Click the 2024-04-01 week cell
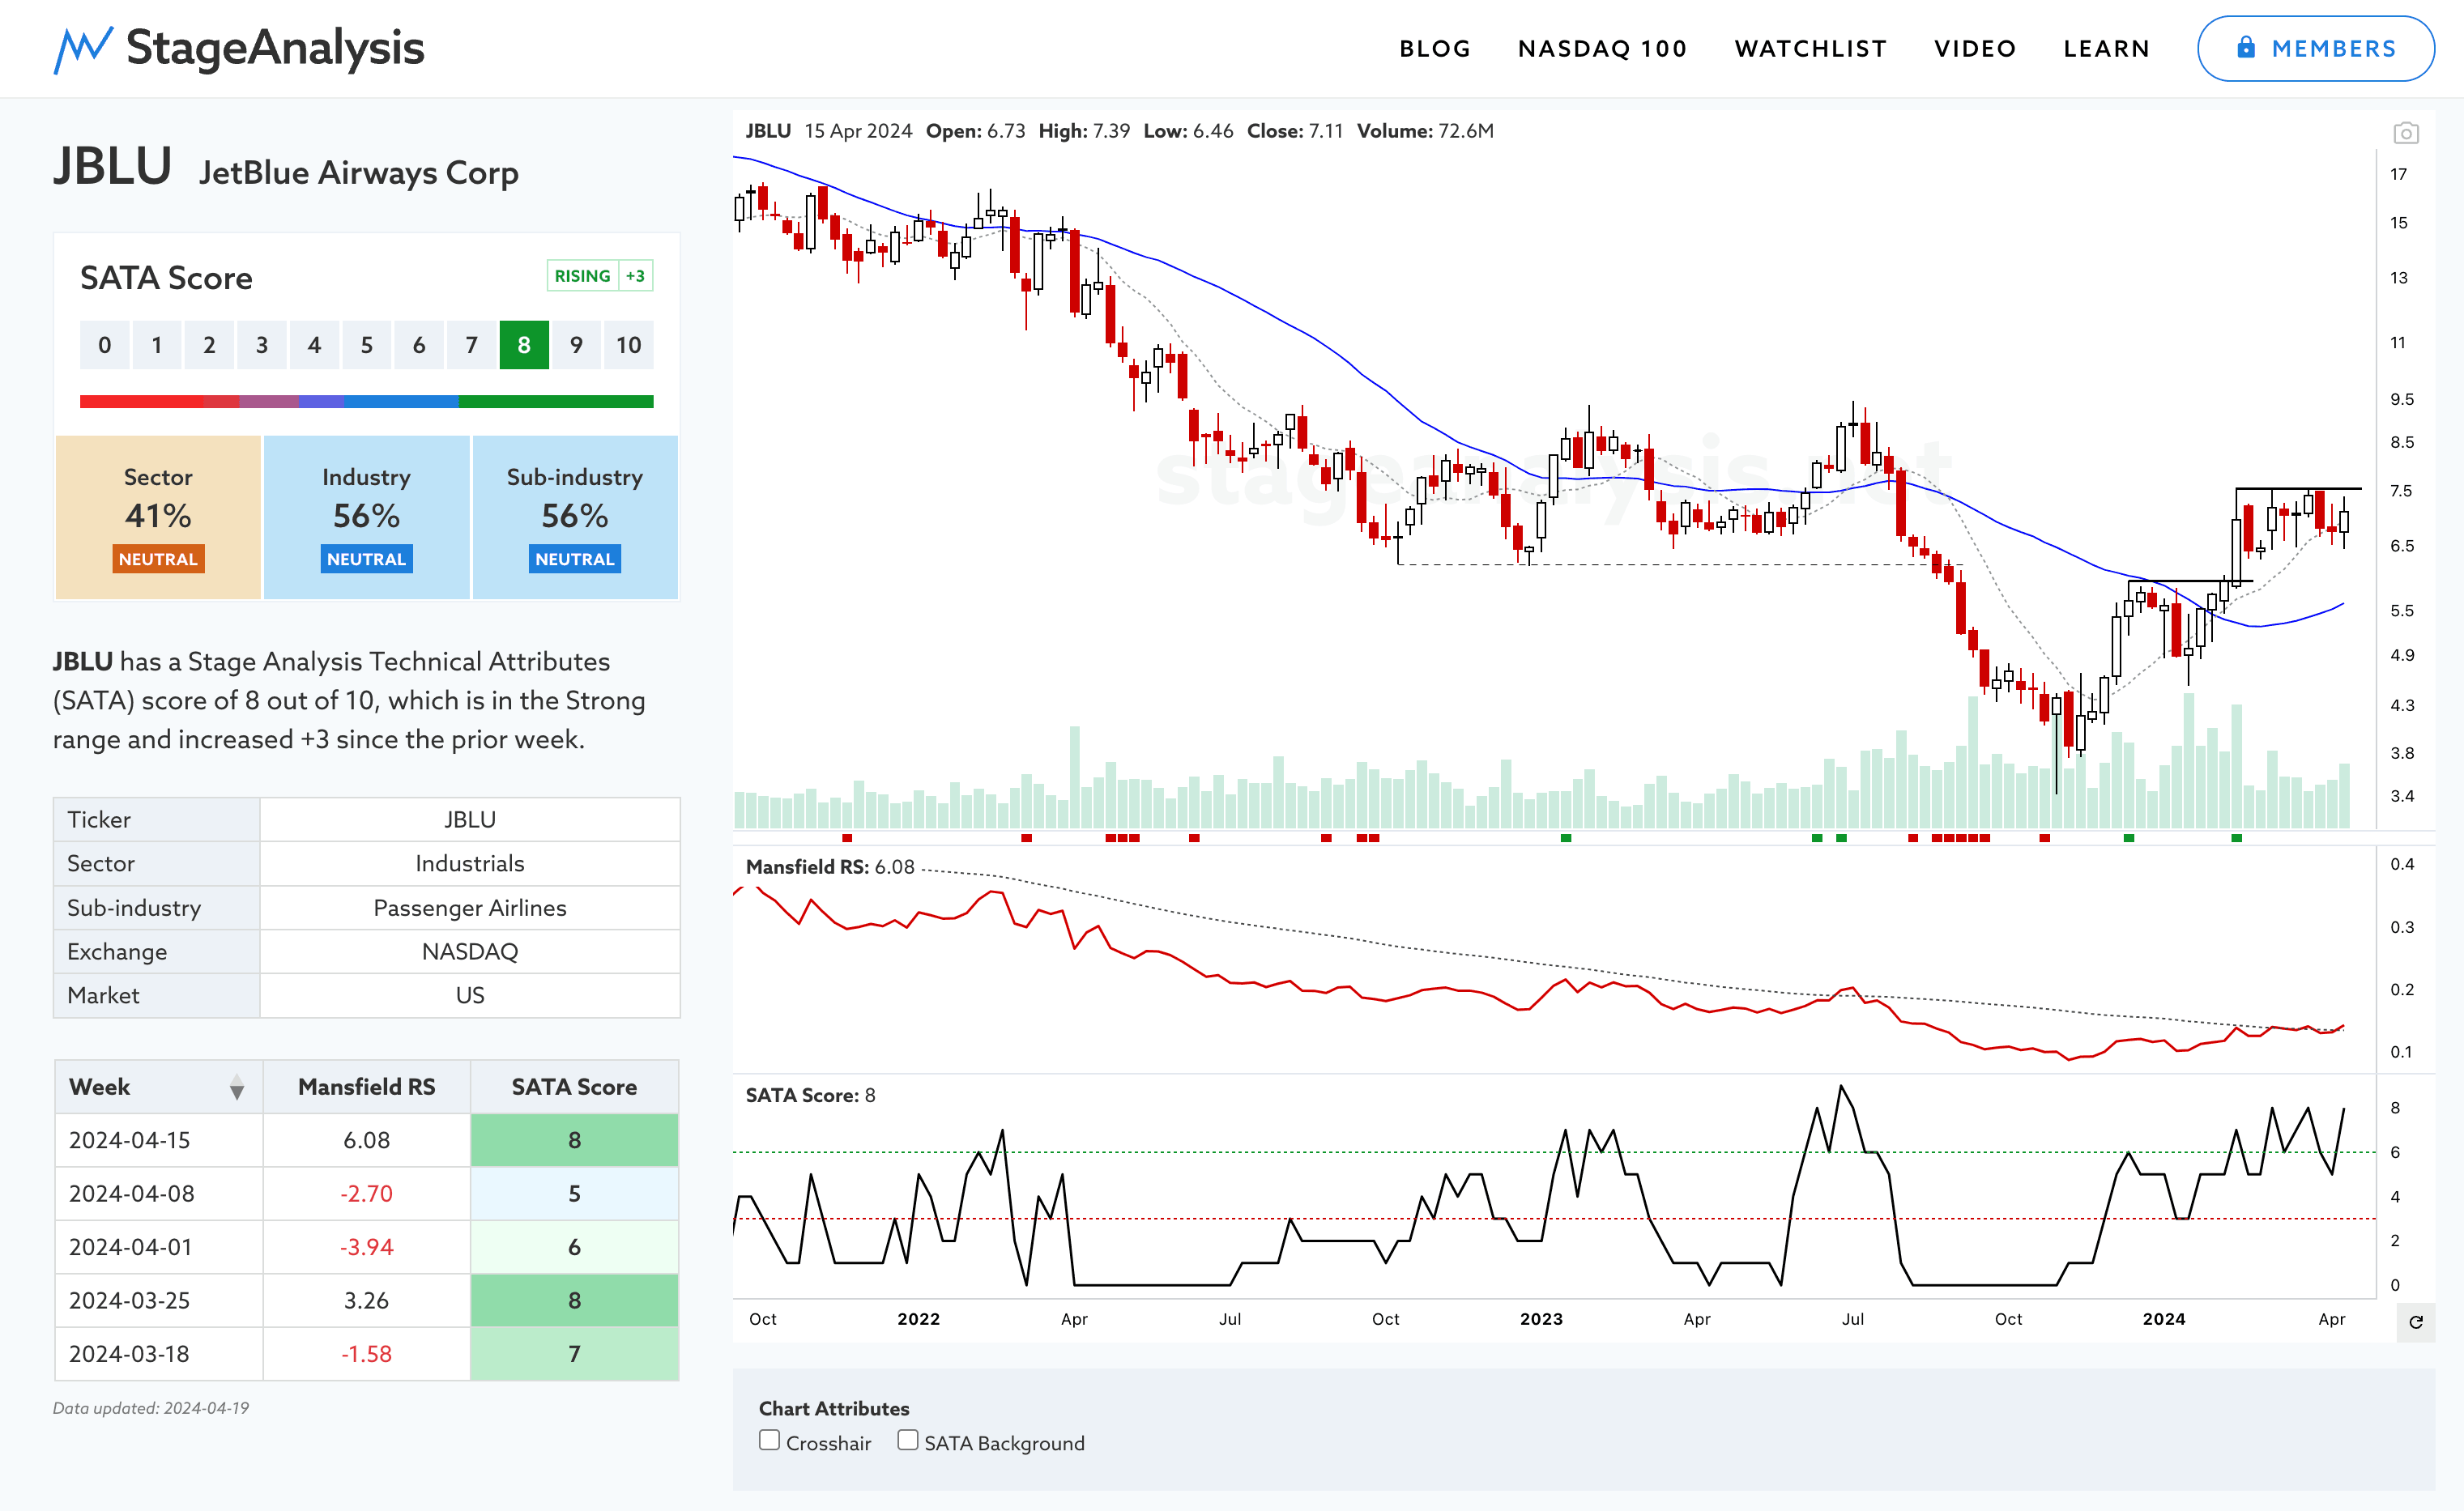 [159, 1247]
